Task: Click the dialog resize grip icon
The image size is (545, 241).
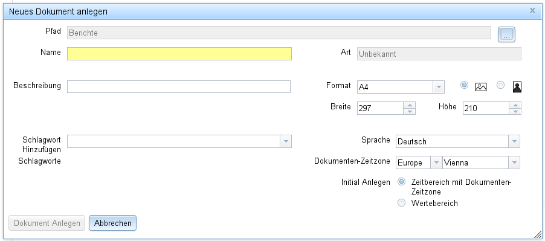Action: point(537,235)
